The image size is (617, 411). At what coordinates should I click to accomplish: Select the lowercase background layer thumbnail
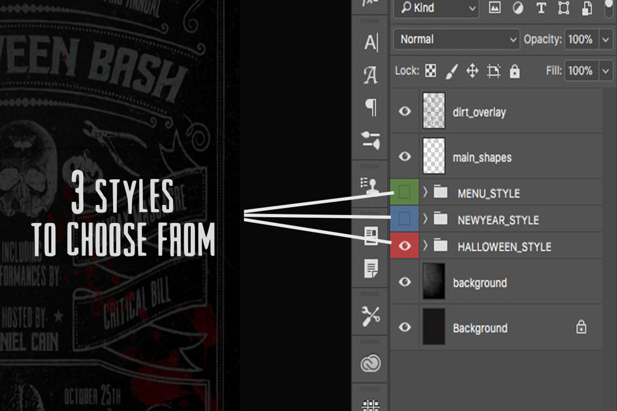coord(433,282)
